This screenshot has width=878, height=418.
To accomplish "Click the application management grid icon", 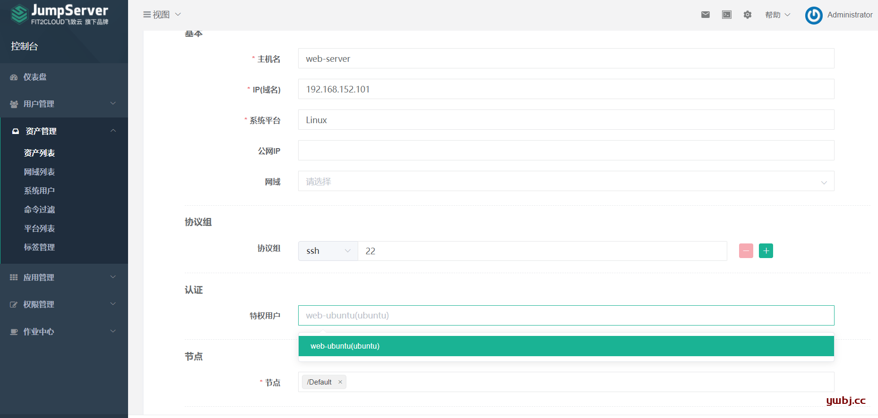I will tap(14, 277).
